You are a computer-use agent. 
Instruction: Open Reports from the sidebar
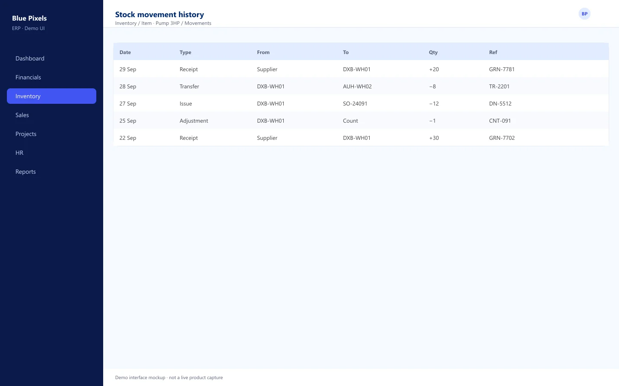click(x=52, y=172)
